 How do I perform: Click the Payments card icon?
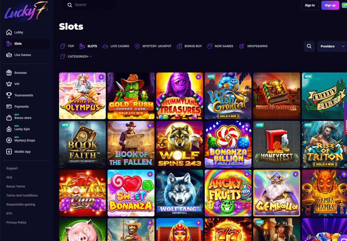pos(9,107)
